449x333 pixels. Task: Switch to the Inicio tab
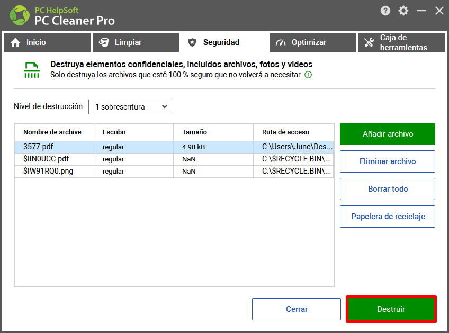47,42
